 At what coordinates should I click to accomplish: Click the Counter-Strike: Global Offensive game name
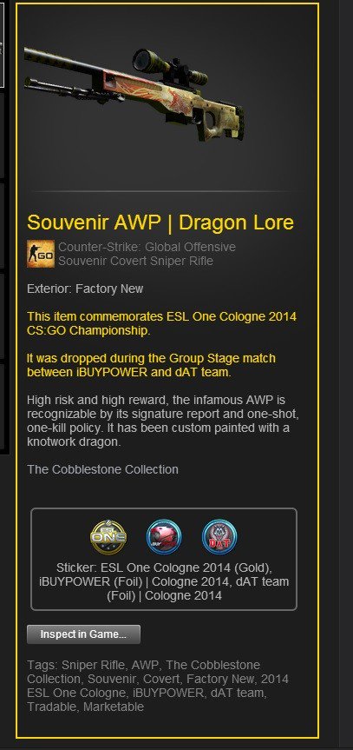point(147,248)
